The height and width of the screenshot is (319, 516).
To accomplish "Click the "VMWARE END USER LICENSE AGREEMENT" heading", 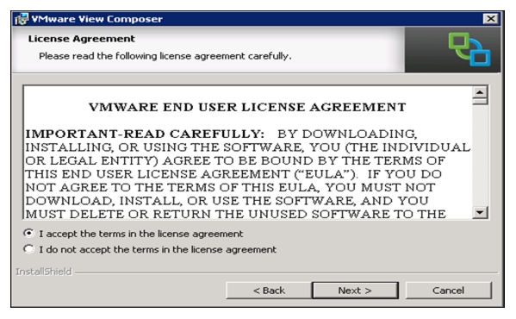I will [x=247, y=107].
